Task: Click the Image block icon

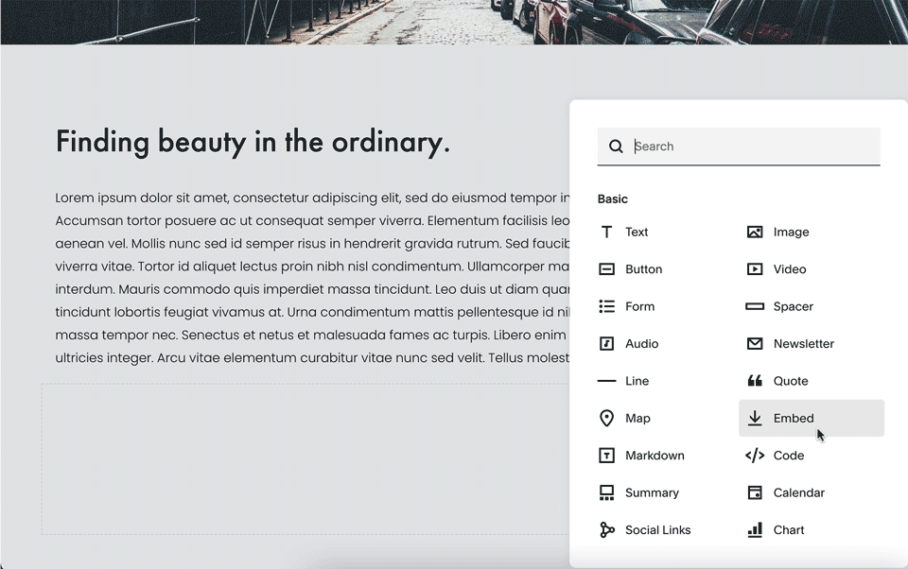Action: click(x=755, y=233)
